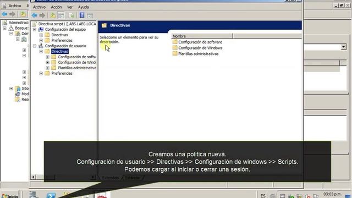Select Configuración de Windows in the tree
The image size is (352, 198).
coord(77,62)
